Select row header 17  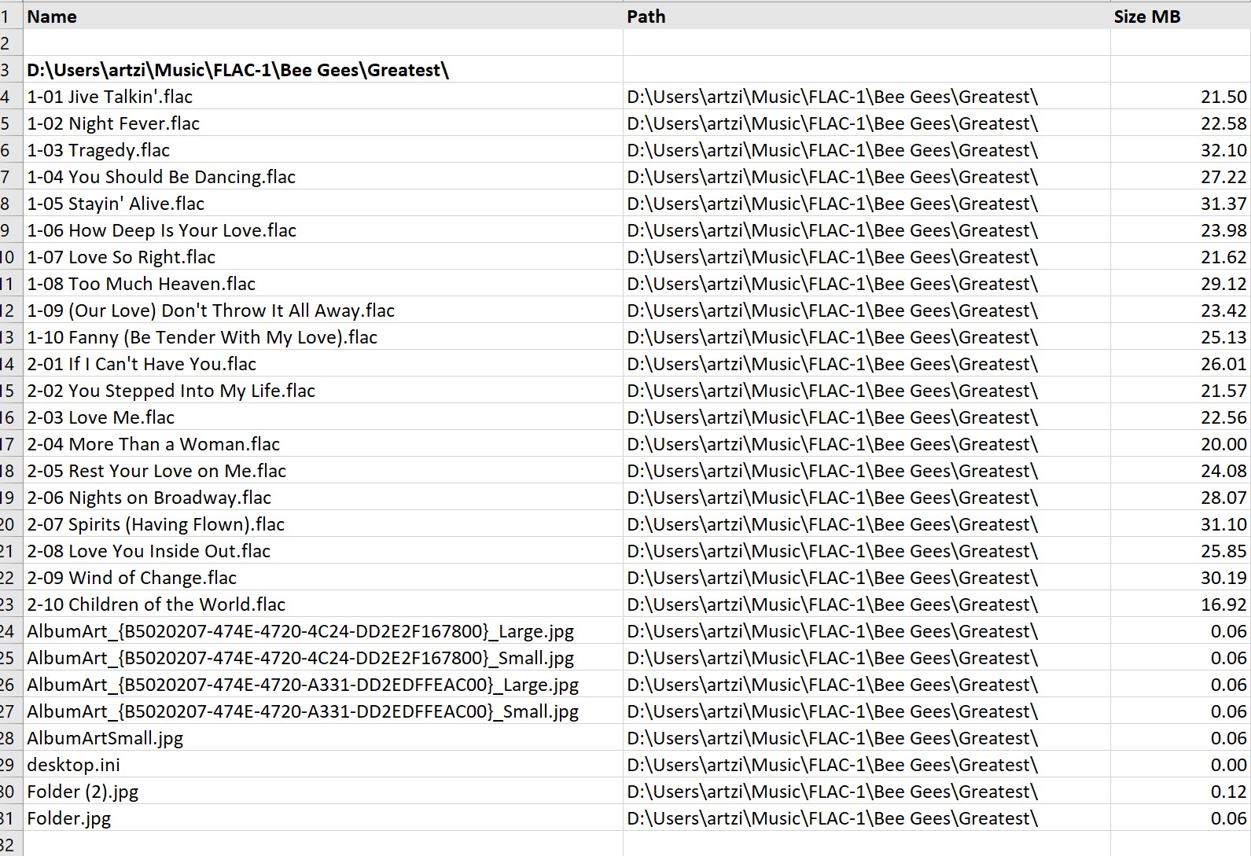pos(9,444)
